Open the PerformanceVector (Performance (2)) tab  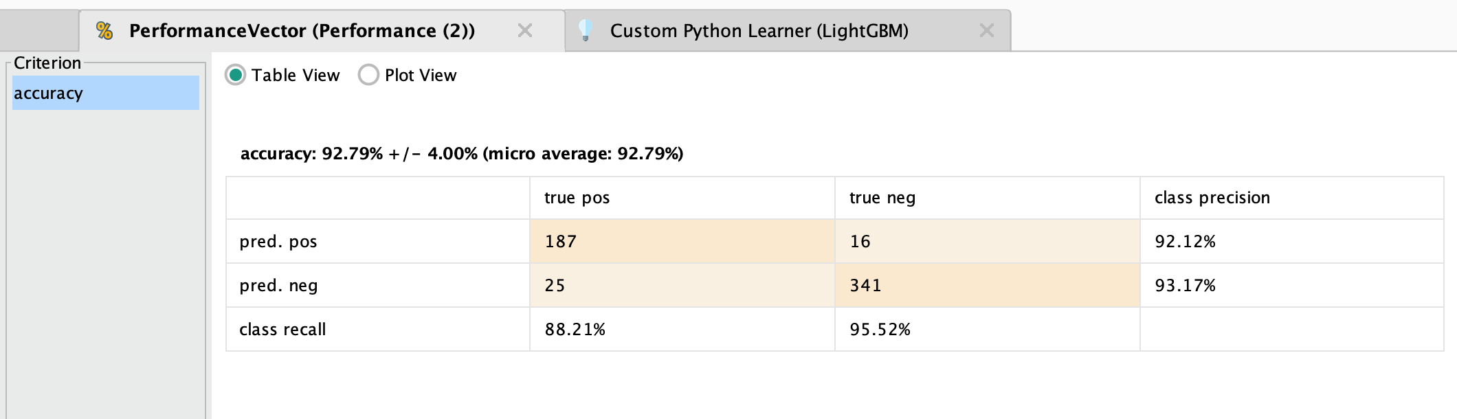click(x=302, y=31)
